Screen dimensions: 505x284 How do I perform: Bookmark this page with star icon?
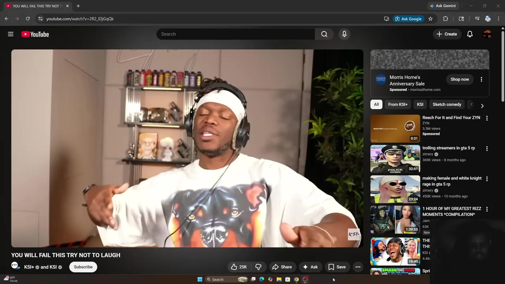tap(430, 19)
